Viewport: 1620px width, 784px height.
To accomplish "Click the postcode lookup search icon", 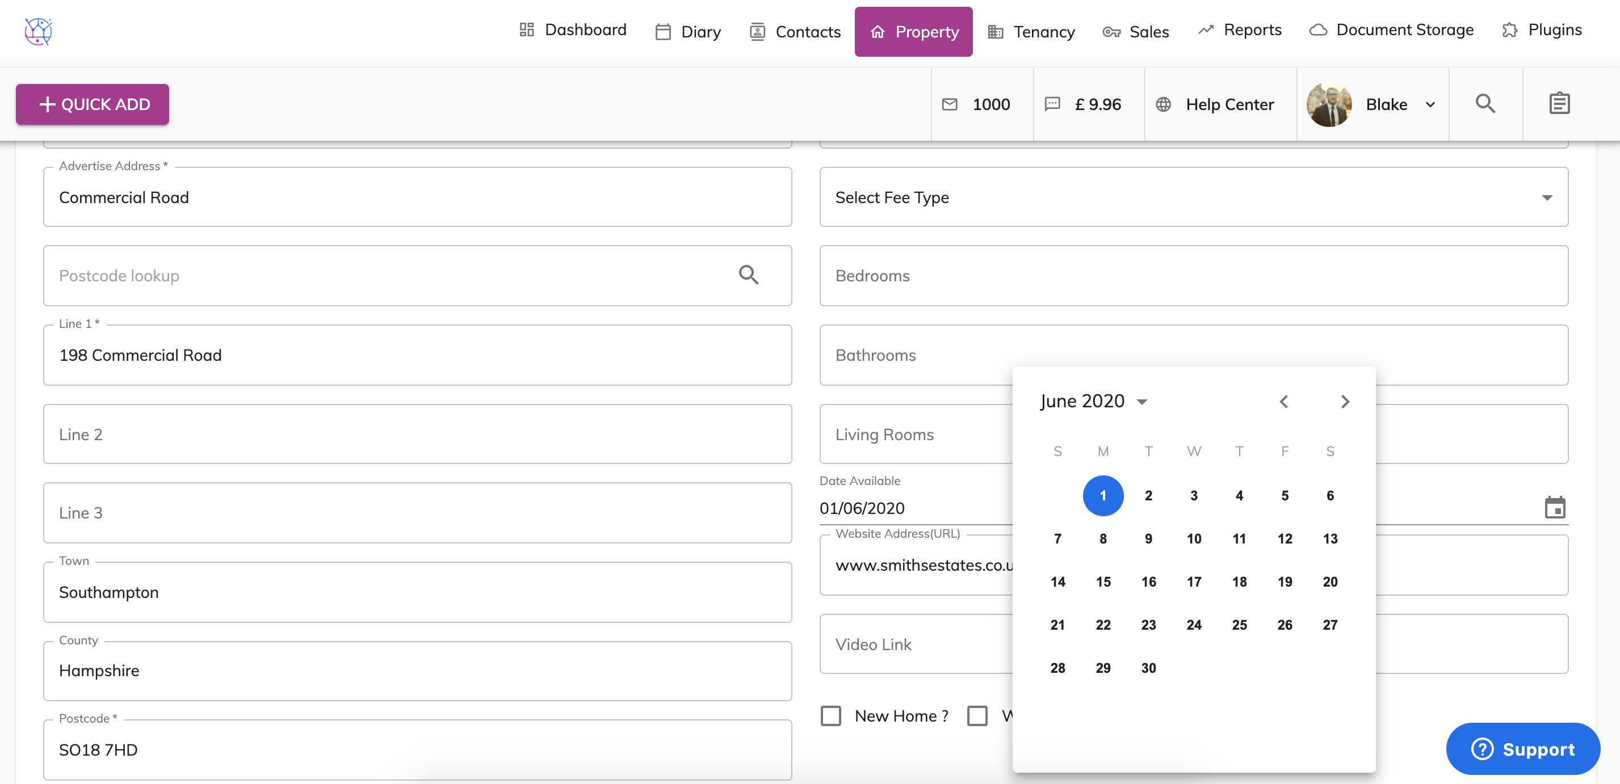I will pyautogui.click(x=748, y=275).
